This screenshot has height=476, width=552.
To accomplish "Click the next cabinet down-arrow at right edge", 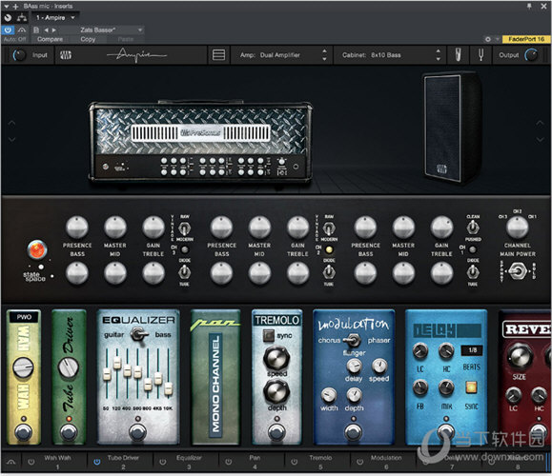I will click(540, 140).
